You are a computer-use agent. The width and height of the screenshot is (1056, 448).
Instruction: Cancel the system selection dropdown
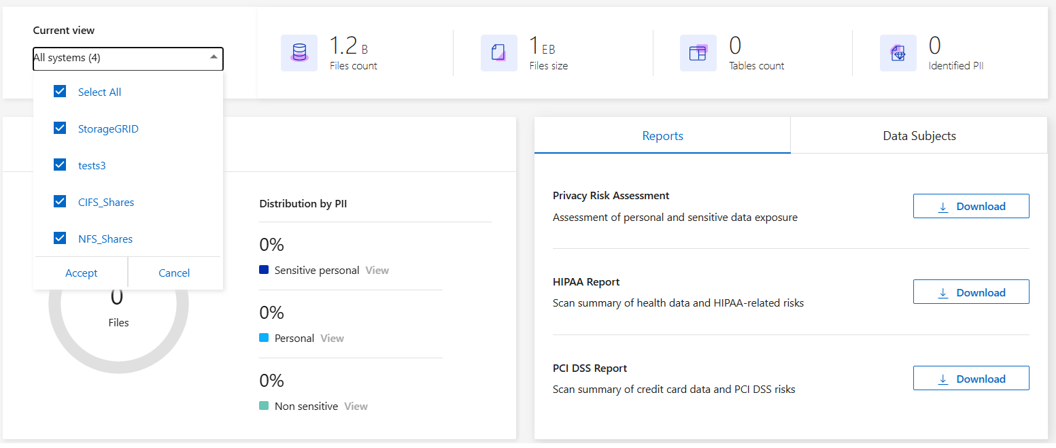coord(174,273)
